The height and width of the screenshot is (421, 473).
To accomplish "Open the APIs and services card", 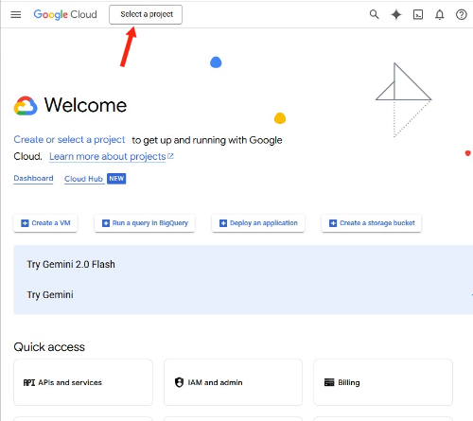I will pyautogui.click(x=83, y=382).
